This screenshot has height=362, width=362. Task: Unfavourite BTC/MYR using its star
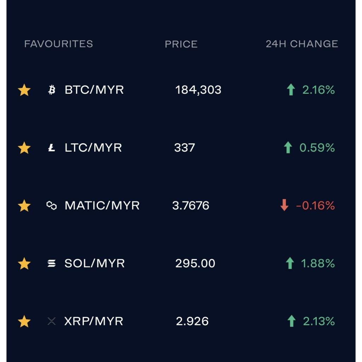(x=24, y=90)
